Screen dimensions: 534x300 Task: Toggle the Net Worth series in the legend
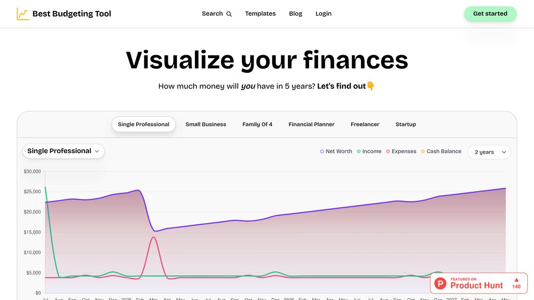click(x=336, y=151)
